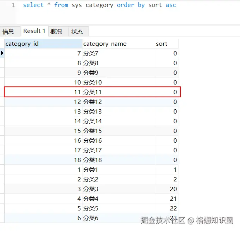The width and height of the screenshot is (240, 231).
Task: Select cell 分类5
Action: pyautogui.click(x=118, y=208)
